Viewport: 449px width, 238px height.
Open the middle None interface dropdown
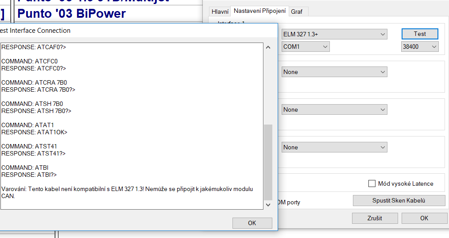[x=334, y=109]
